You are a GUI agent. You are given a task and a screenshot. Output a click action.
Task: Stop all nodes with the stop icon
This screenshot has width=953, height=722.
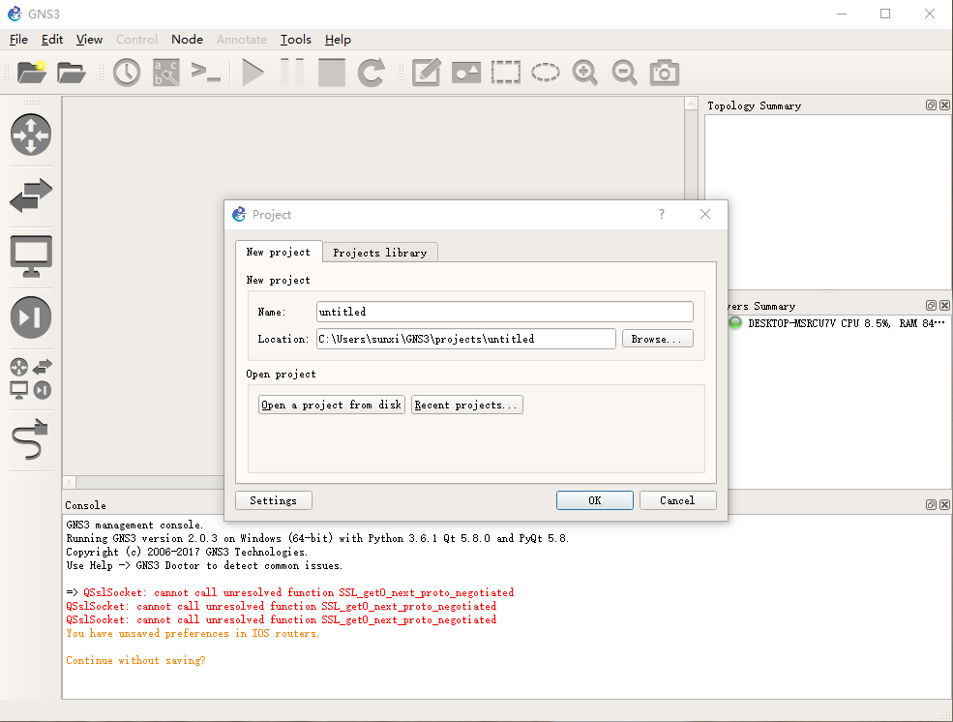tap(331, 73)
